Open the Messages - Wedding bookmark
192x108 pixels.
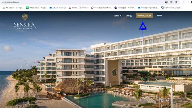point(125,8)
